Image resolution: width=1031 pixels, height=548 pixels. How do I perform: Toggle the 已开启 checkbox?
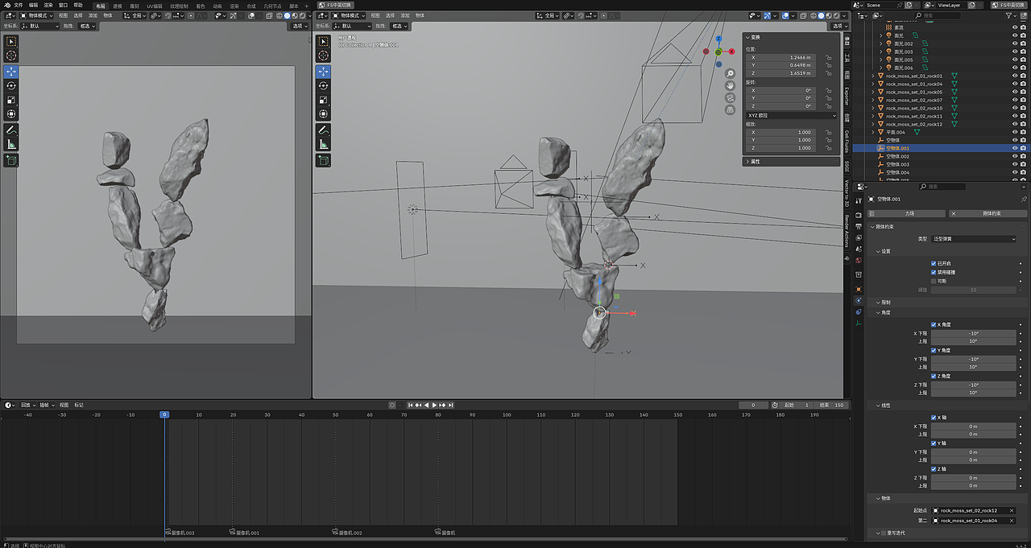pyautogui.click(x=934, y=263)
